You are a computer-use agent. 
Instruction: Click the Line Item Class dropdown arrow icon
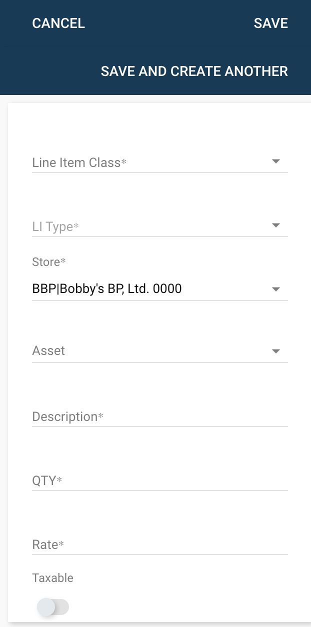click(276, 161)
